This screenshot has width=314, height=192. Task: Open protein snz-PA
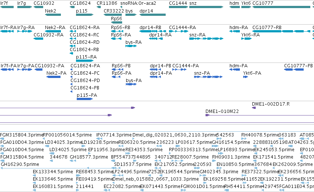pyautogui.click(x=202, y=73)
